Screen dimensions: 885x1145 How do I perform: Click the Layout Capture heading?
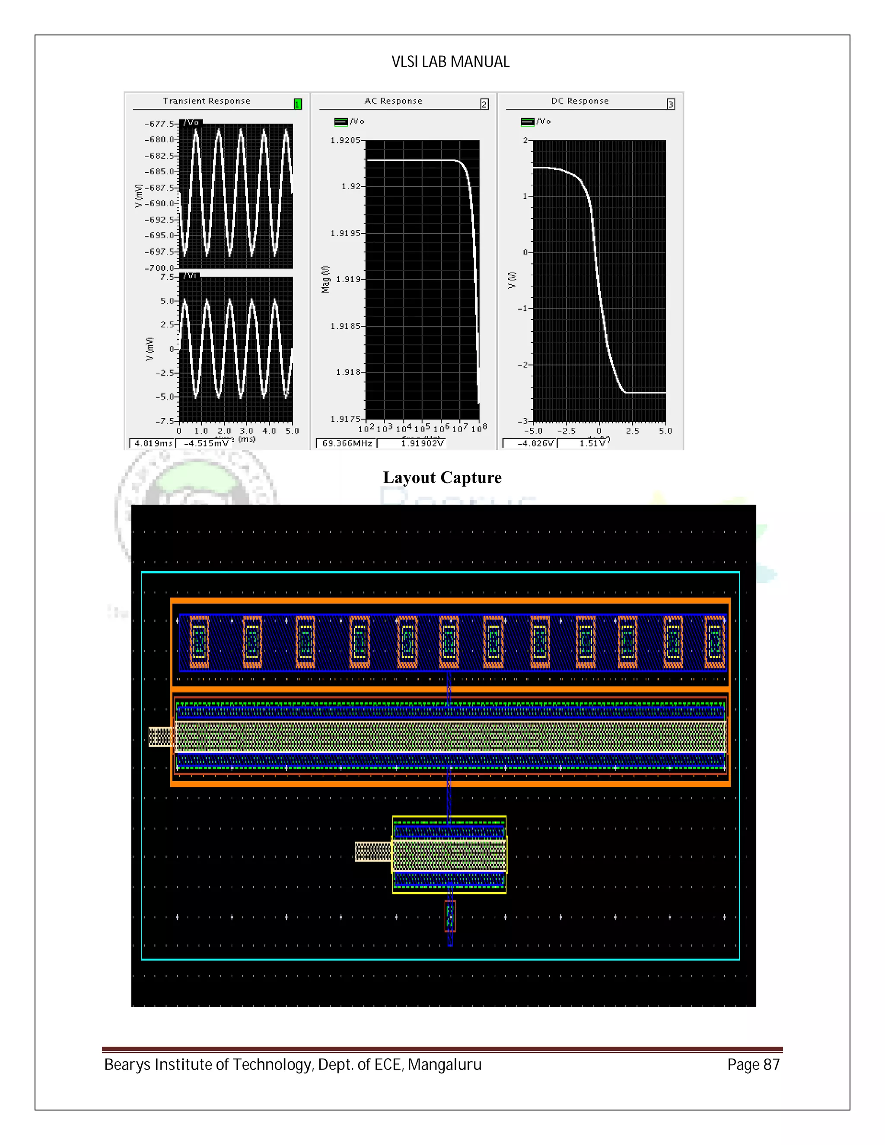tap(442, 477)
